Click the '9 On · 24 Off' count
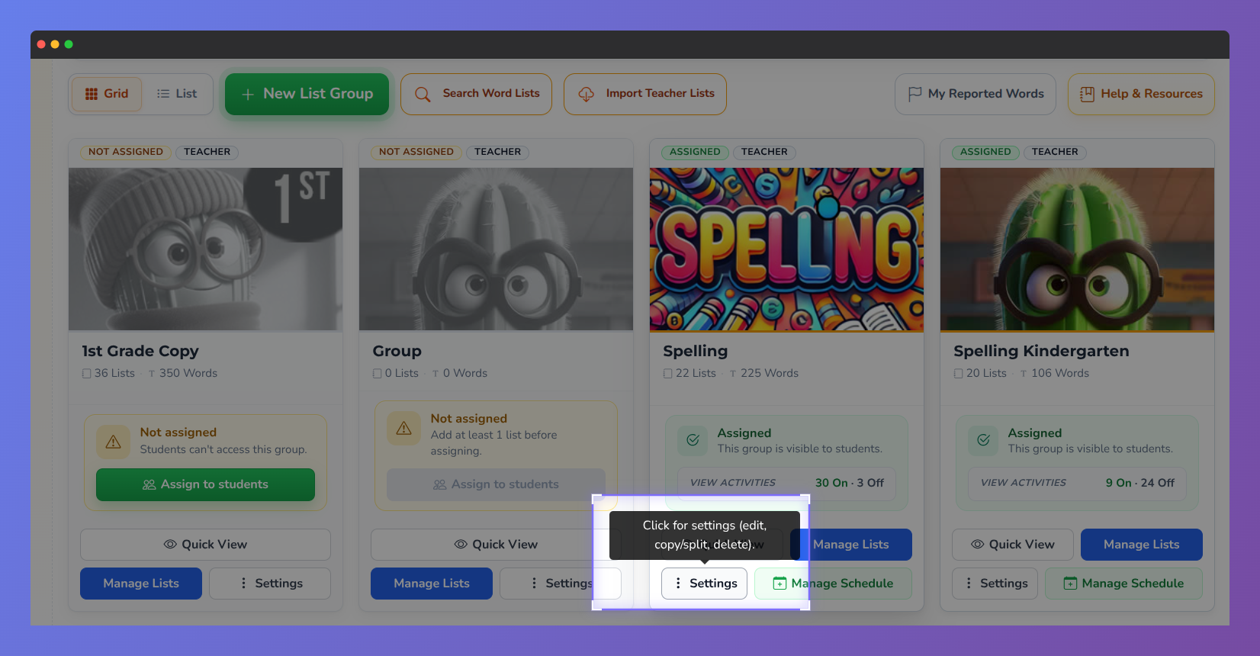This screenshot has height=656, width=1260. tap(1140, 483)
